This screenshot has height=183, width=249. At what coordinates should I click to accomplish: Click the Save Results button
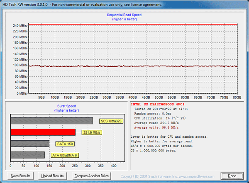pyautogui.click(x=20, y=176)
